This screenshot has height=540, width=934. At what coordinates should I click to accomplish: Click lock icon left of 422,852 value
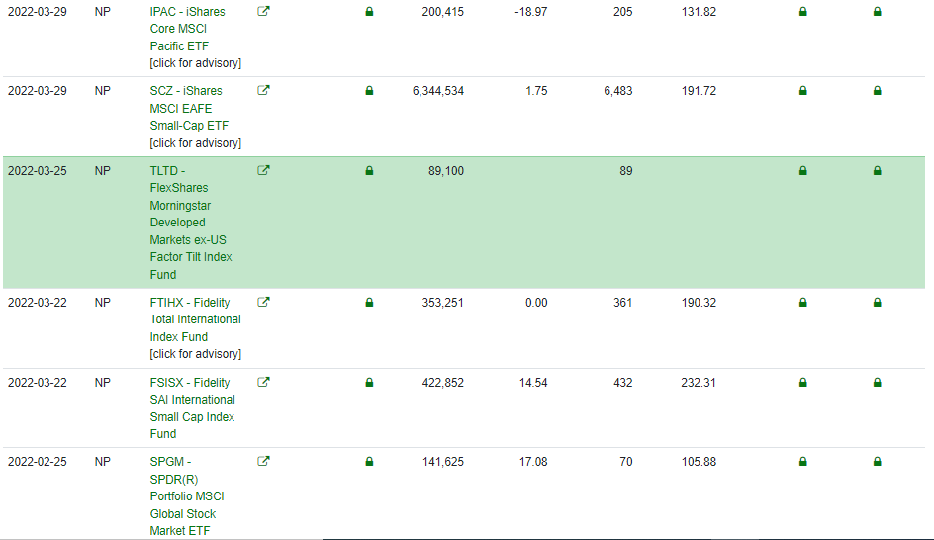coord(369,383)
